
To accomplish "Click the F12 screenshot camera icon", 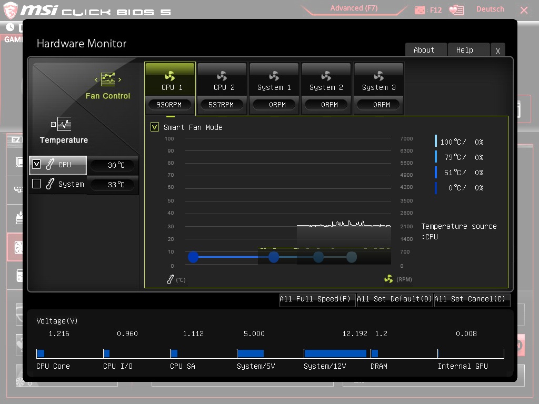I will point(420,10).
